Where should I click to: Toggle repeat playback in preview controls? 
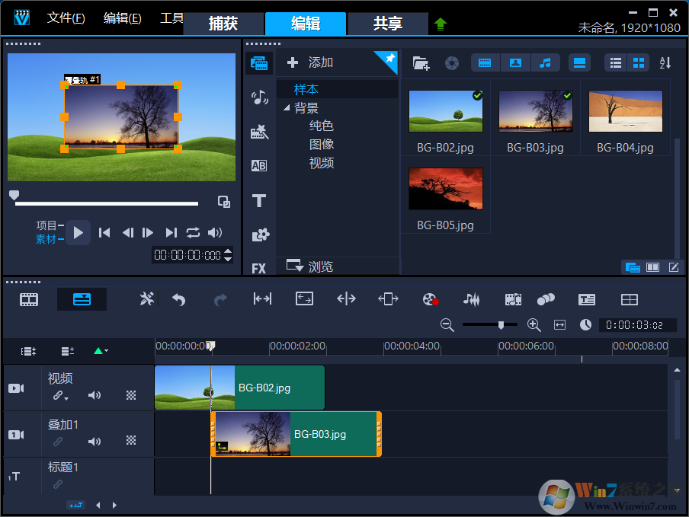coord(193,233)
